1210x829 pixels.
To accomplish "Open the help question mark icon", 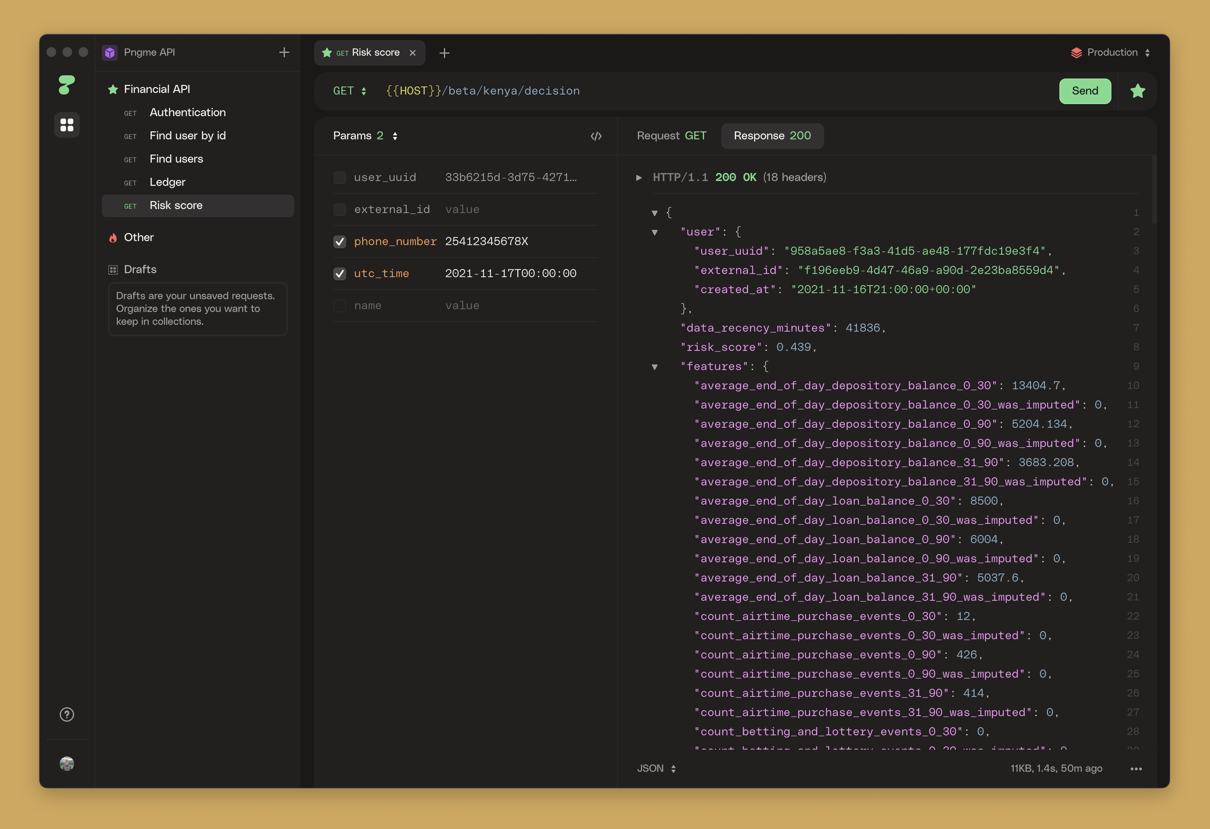I will coord(67,714).
